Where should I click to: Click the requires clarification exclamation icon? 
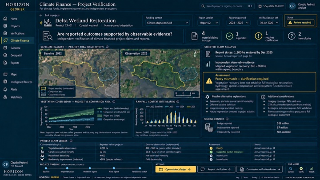[x=259, y=36]
